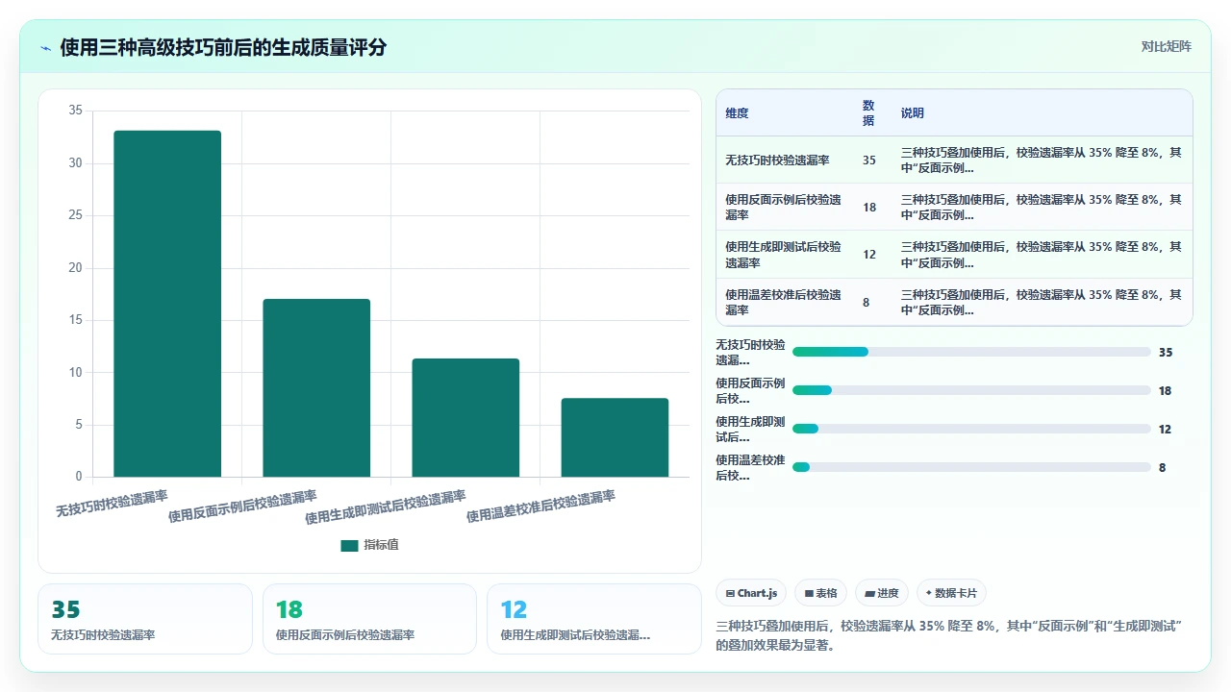Screen dimensions: 1231x692
Task: Select the 数据卡片 chip
Action: point(952,593)
